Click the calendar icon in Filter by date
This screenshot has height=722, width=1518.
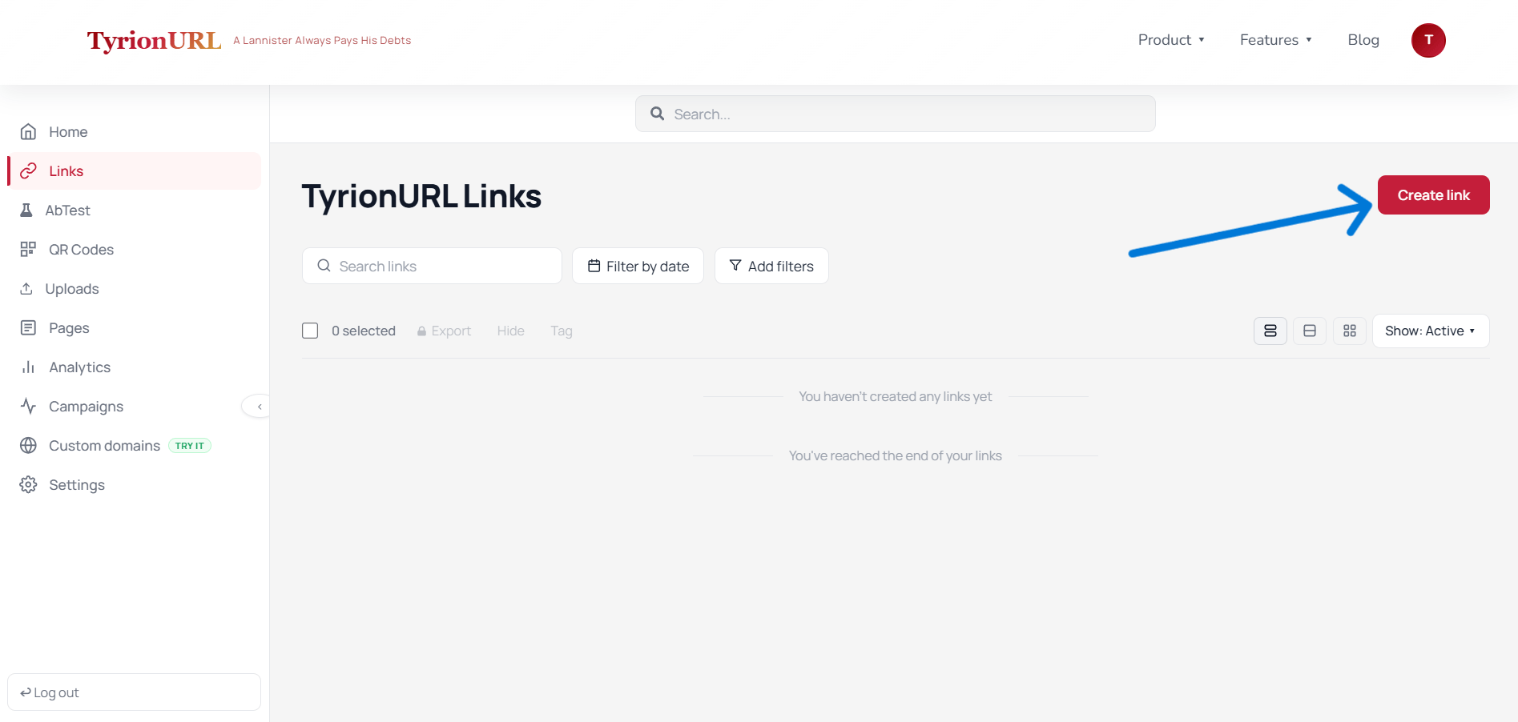tap(594, 266)
